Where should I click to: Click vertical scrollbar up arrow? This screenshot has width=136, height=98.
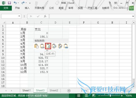click(x=134, y=22)
